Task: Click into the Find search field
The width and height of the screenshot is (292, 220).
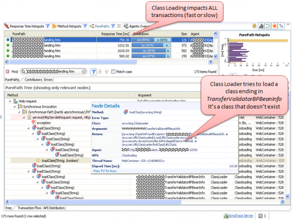Action: pyautogui.click(x=53, y=72)
